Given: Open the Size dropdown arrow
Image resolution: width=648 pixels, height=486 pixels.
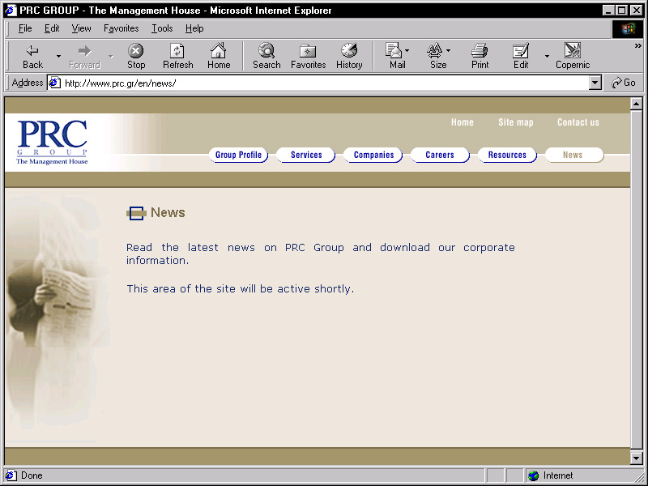Looking at the screenshot, I should pos(449,50).
